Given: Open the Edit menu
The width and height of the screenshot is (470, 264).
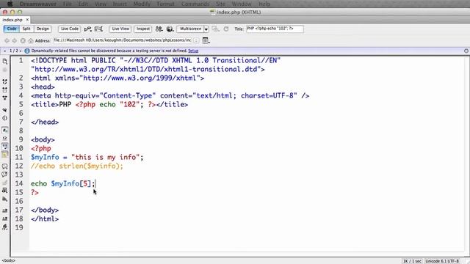Looking at the screenshot, I should click(x=83, y=4).
